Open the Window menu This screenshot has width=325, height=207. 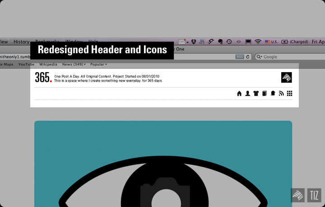(74, 41)
